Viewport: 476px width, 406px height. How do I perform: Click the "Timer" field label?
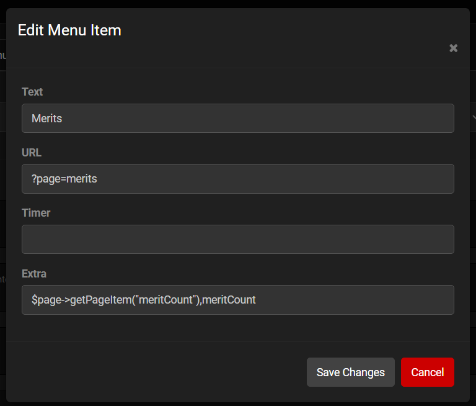point(36,213)
